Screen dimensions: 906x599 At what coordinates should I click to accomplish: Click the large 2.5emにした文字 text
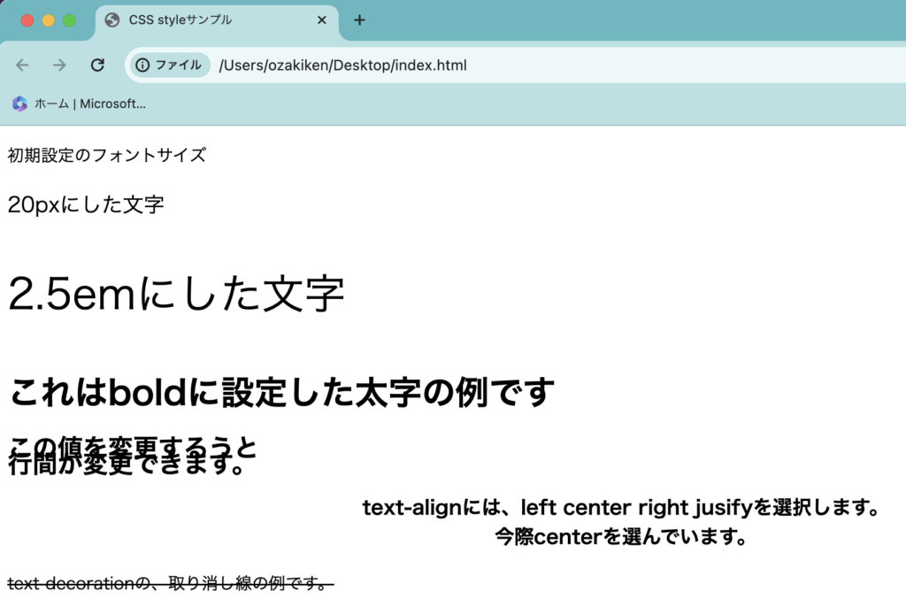(175, 295)
